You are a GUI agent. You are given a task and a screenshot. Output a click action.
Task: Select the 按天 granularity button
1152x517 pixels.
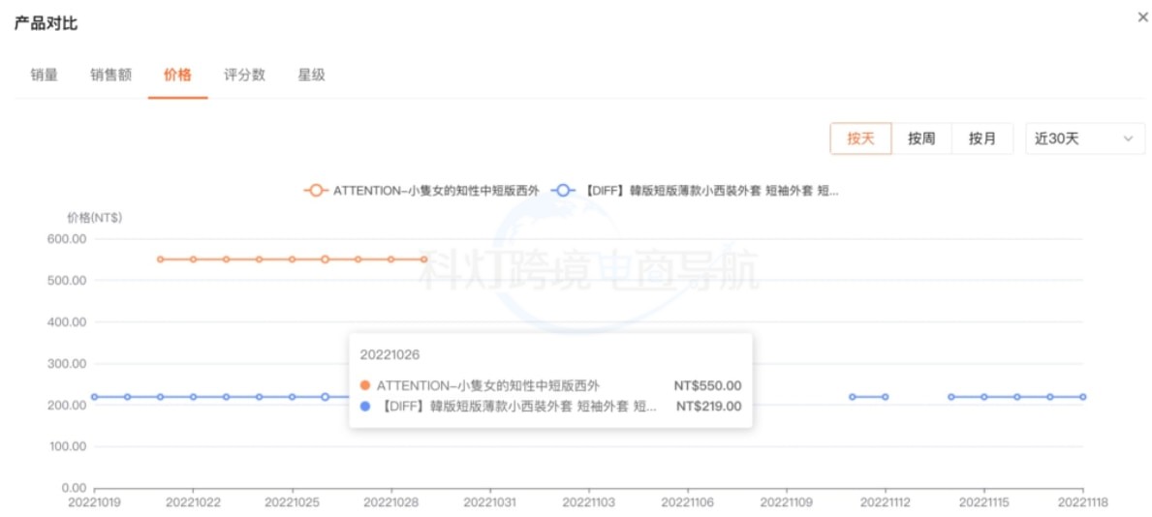(x=861, y=138)
